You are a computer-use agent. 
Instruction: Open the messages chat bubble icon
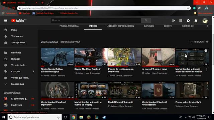[188, 21]
